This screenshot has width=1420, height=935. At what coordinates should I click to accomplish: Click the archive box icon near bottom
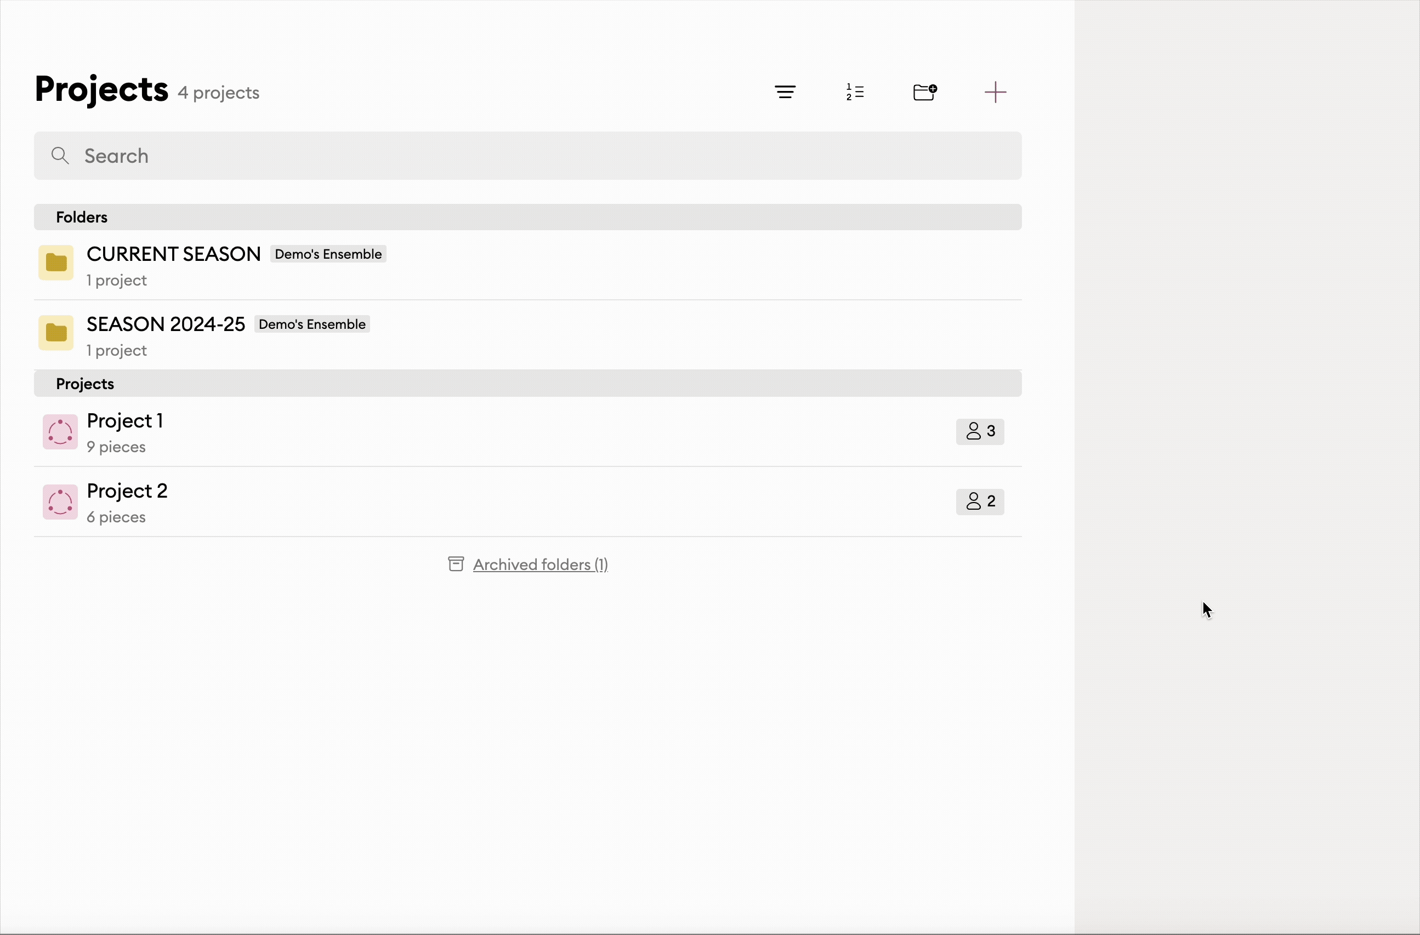pyautogui.click(x=456, y=564)
